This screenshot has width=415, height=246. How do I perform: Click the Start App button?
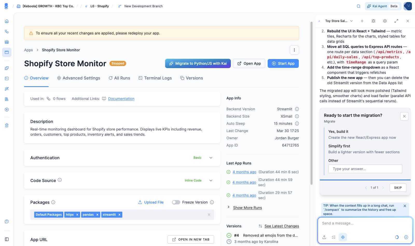coord(283,63)
